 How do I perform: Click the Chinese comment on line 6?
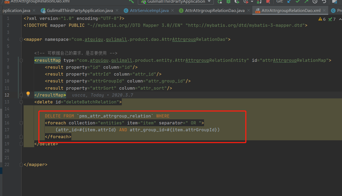tap(76, 53)
